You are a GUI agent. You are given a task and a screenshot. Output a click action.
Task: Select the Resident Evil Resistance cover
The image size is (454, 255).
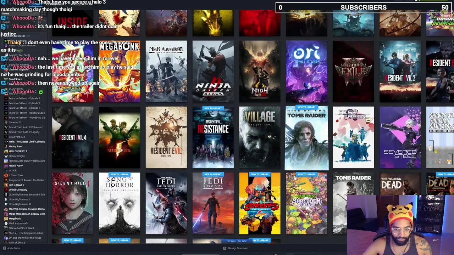pos(213,137)
